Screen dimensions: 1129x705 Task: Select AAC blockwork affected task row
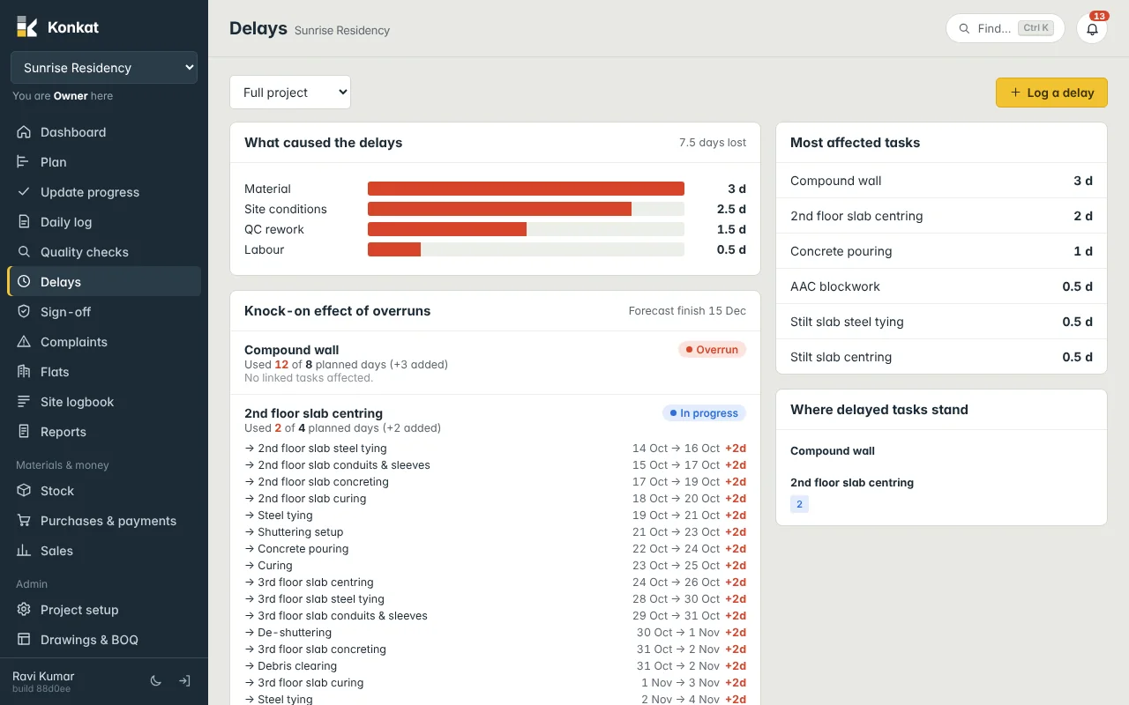coord(941,286)
